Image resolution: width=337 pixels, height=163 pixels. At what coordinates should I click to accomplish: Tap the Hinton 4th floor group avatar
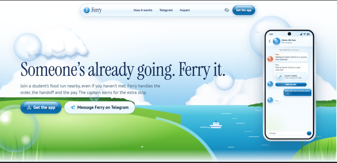tap(276, 41)
